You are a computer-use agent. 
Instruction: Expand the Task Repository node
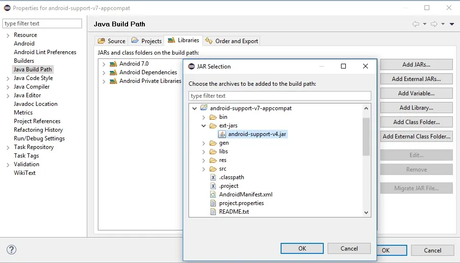(8, 148)
